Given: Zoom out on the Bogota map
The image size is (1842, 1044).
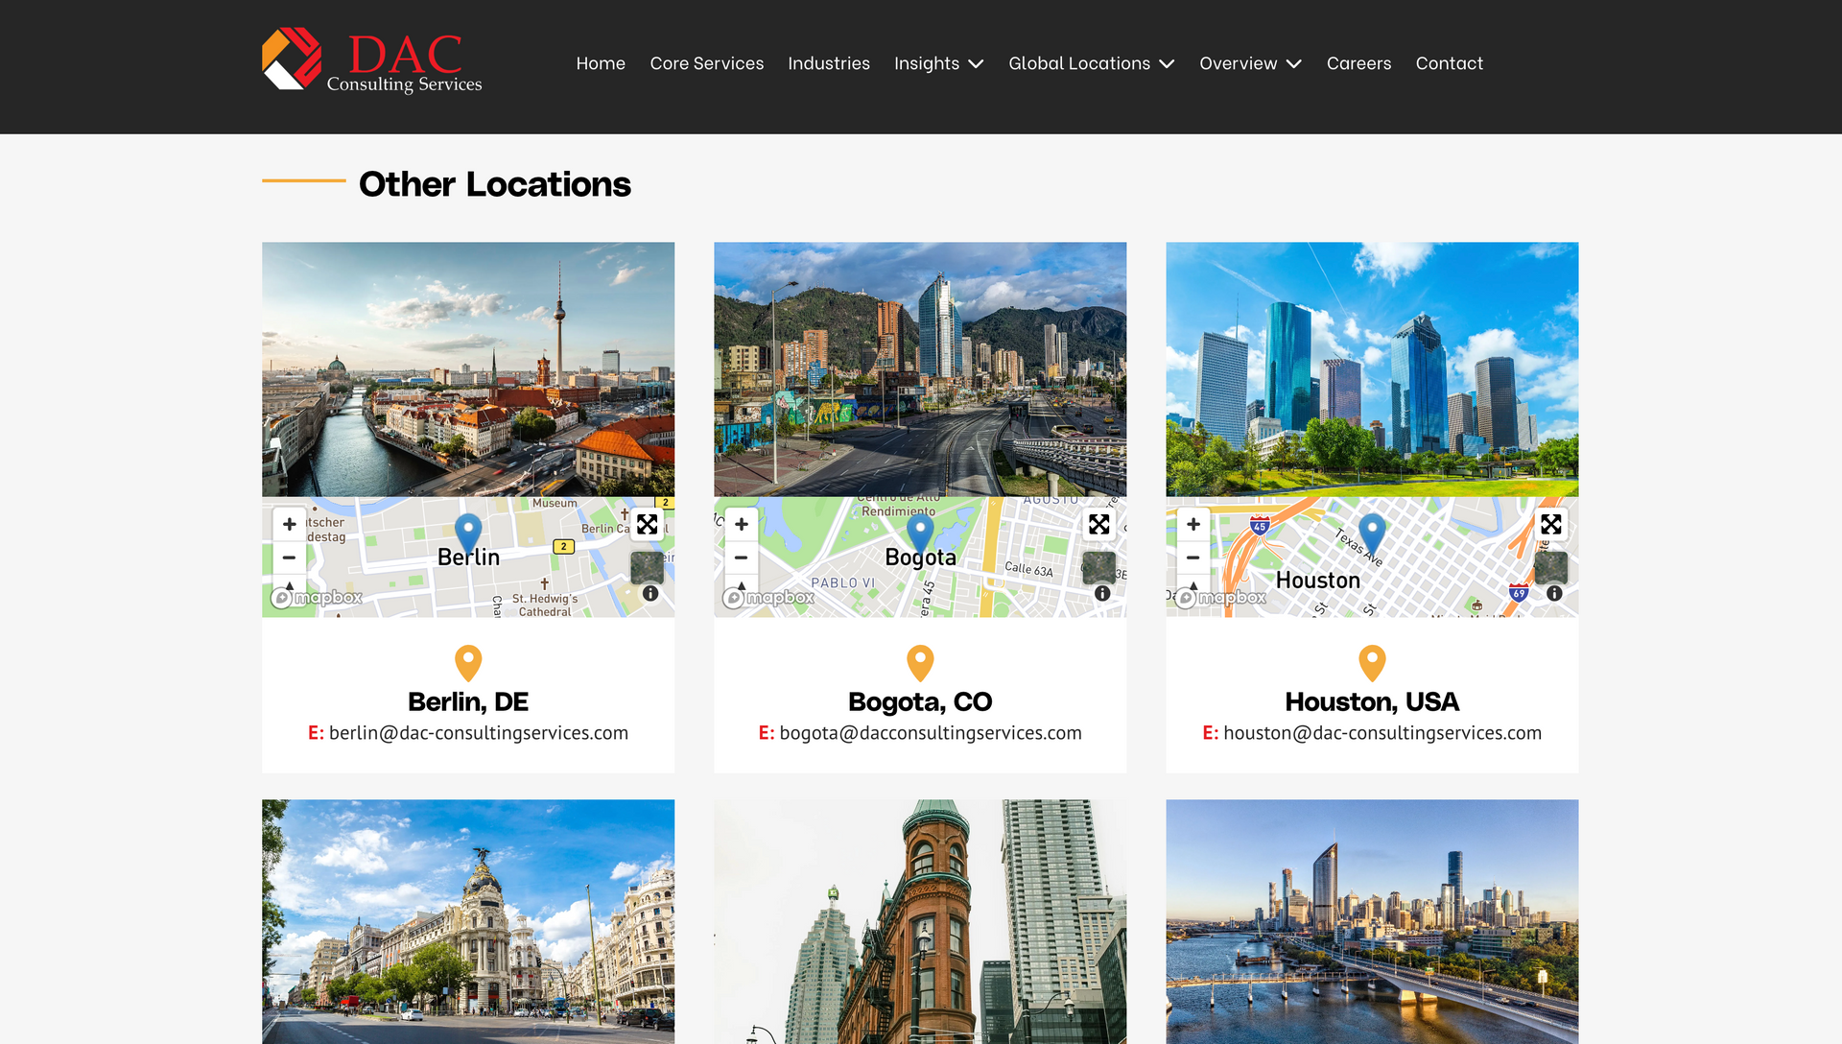Looking at the screenshot, I should pos(741,558).
